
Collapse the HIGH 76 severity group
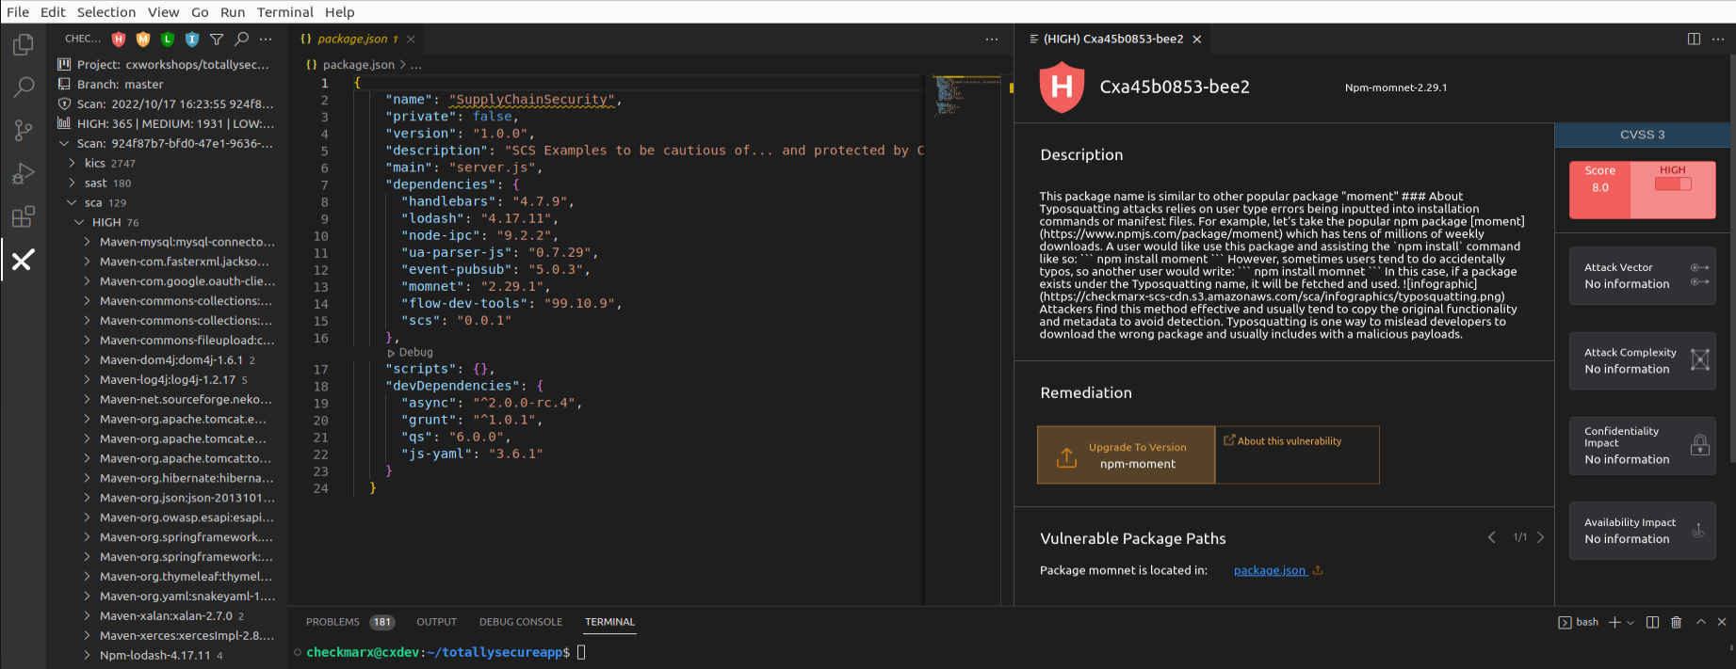coord(79,222)
